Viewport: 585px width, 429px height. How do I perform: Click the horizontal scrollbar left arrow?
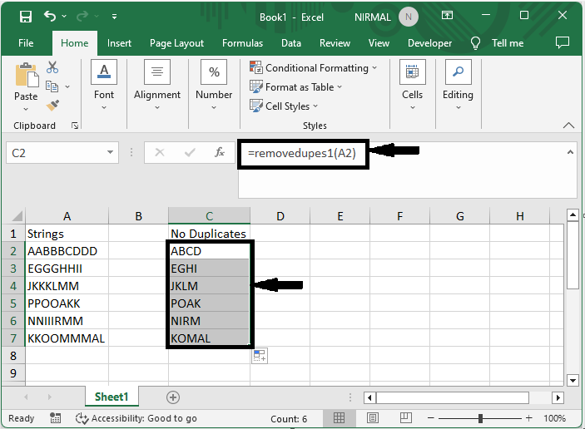pos(369,397)
